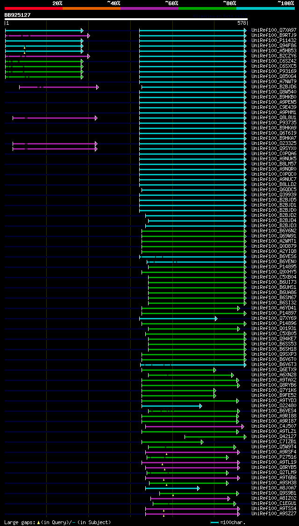This screenshot has height=526, width=299.
Task: Select the UniRef100_A2WMT1 label
Action: click(x=274, y=241)
